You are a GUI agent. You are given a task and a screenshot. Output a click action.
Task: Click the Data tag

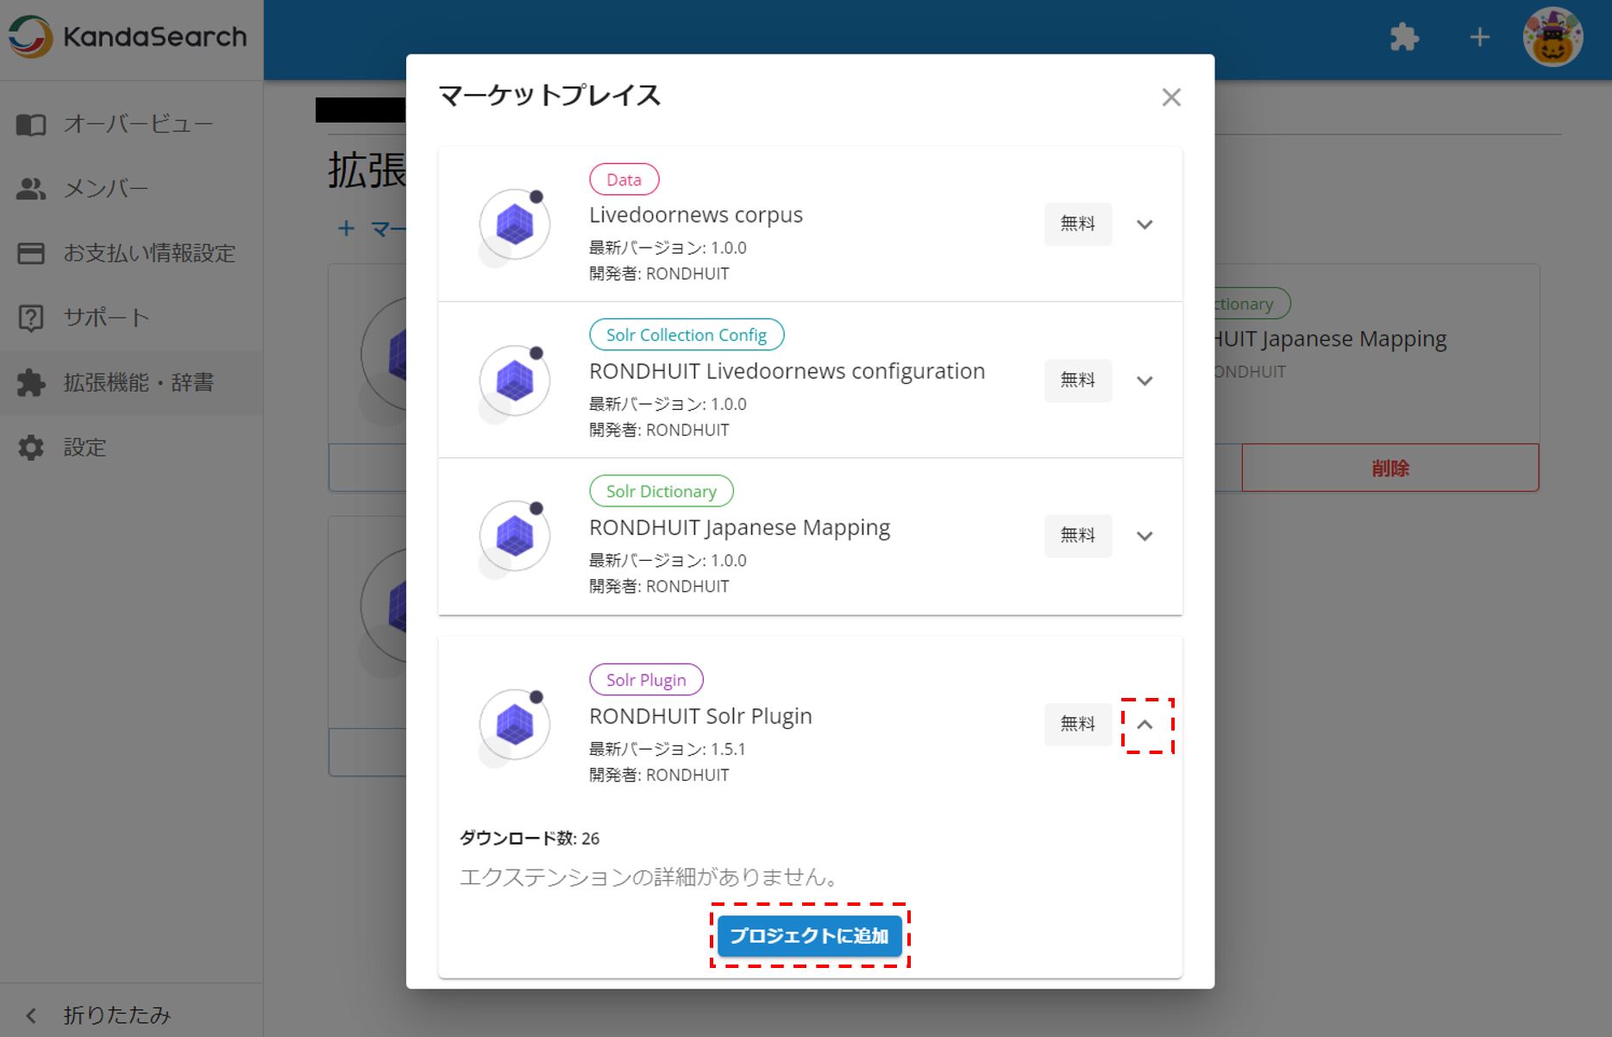click(x=624, y=179)
